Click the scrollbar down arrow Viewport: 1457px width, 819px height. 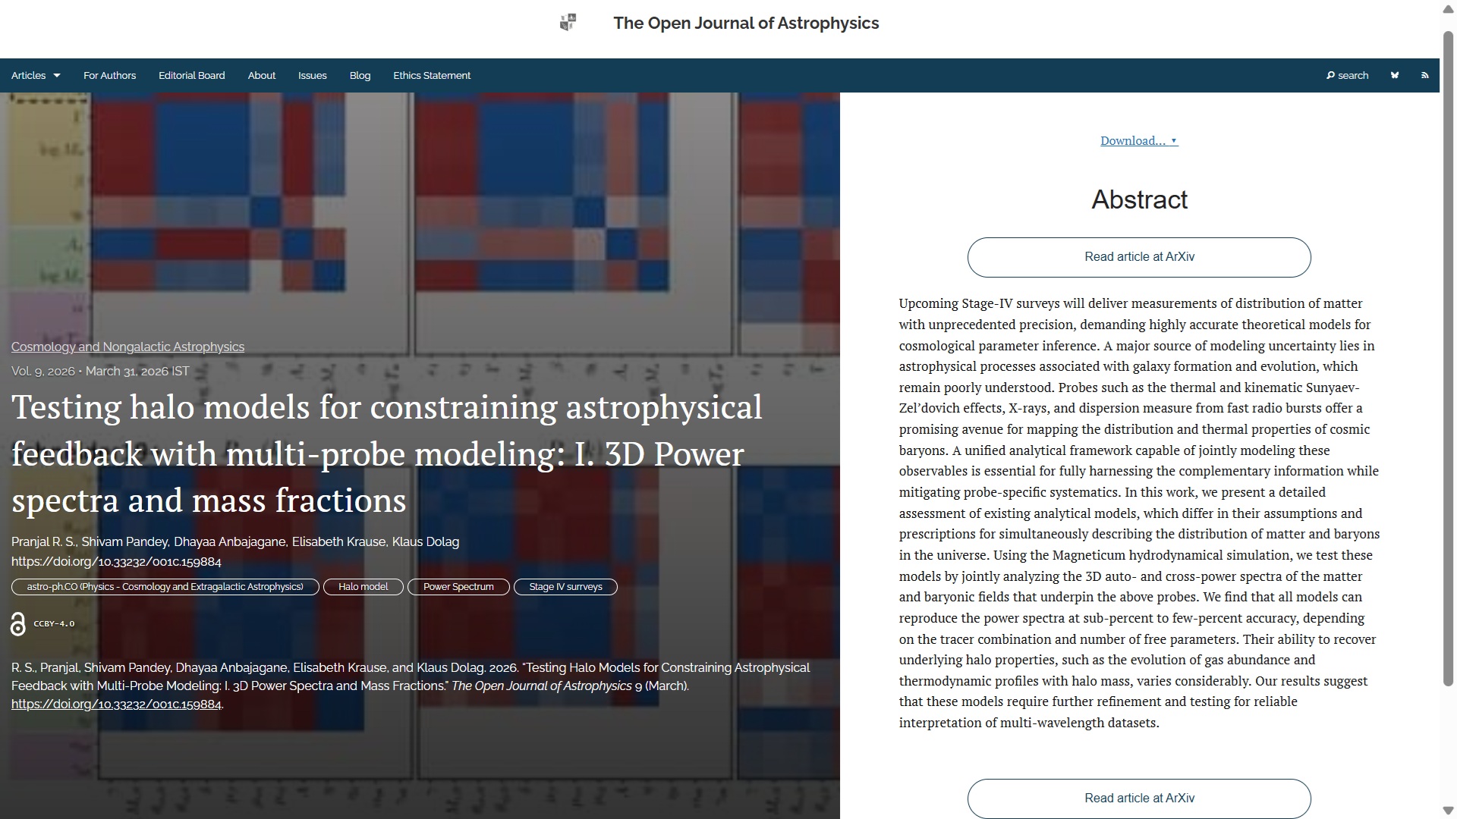(x=1448, y=811)
